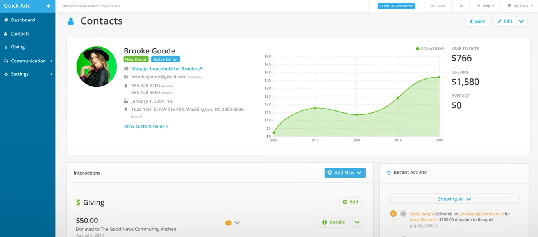Toggle the Donations legend item on chart
Screen dimensions: 538x237
click(x=430, y=49)
